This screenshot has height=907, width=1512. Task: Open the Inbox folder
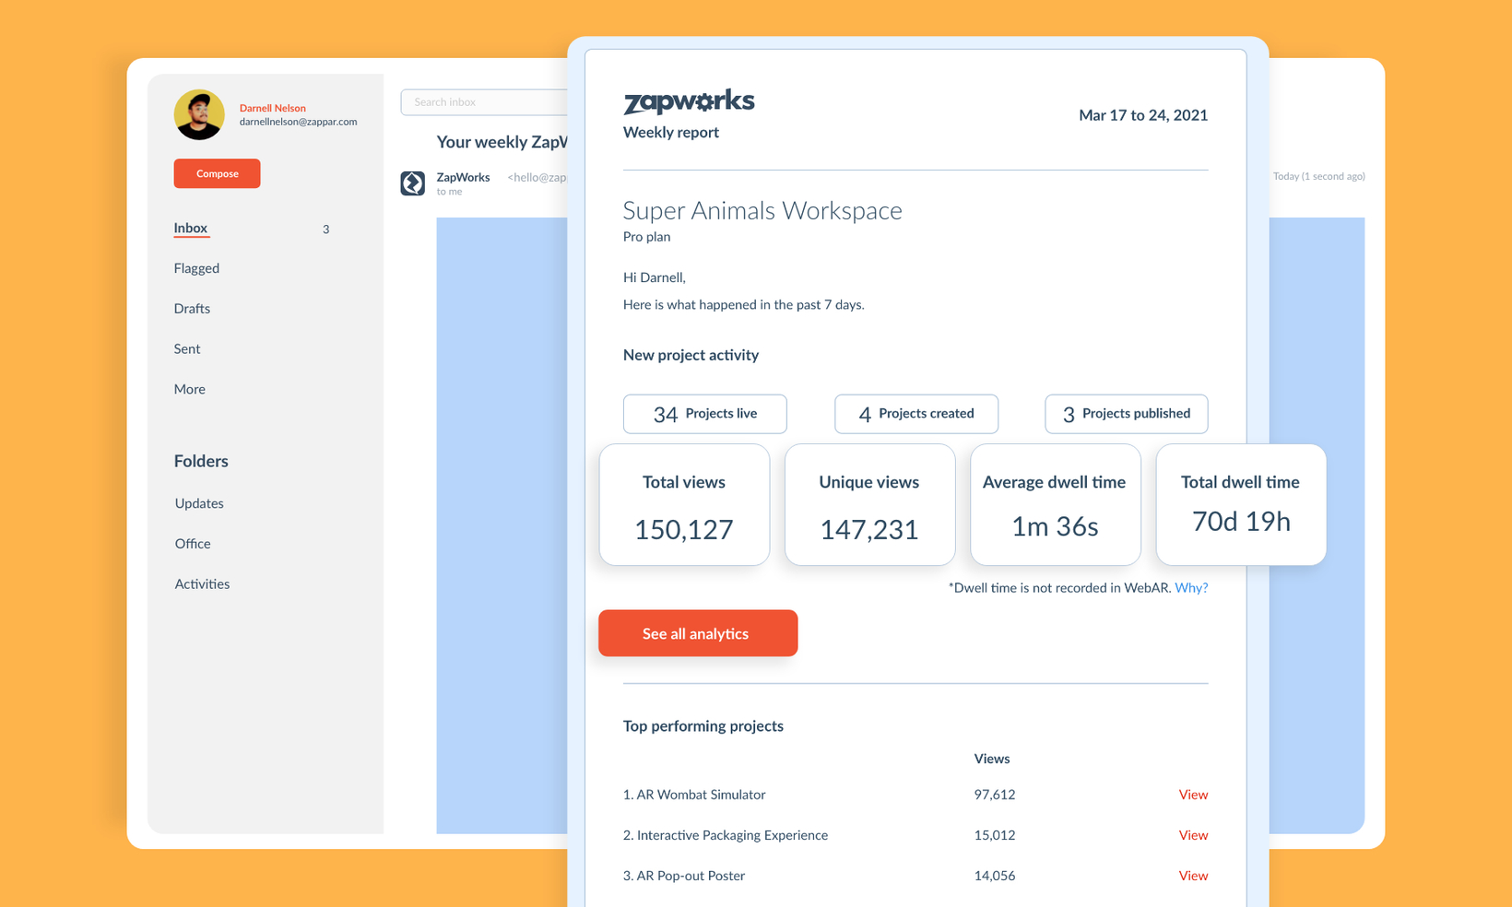[191, 228]
